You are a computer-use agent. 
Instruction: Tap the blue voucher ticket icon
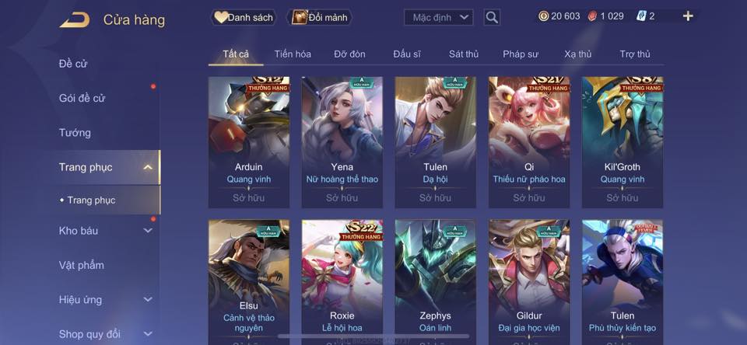[x=641, y=16]
